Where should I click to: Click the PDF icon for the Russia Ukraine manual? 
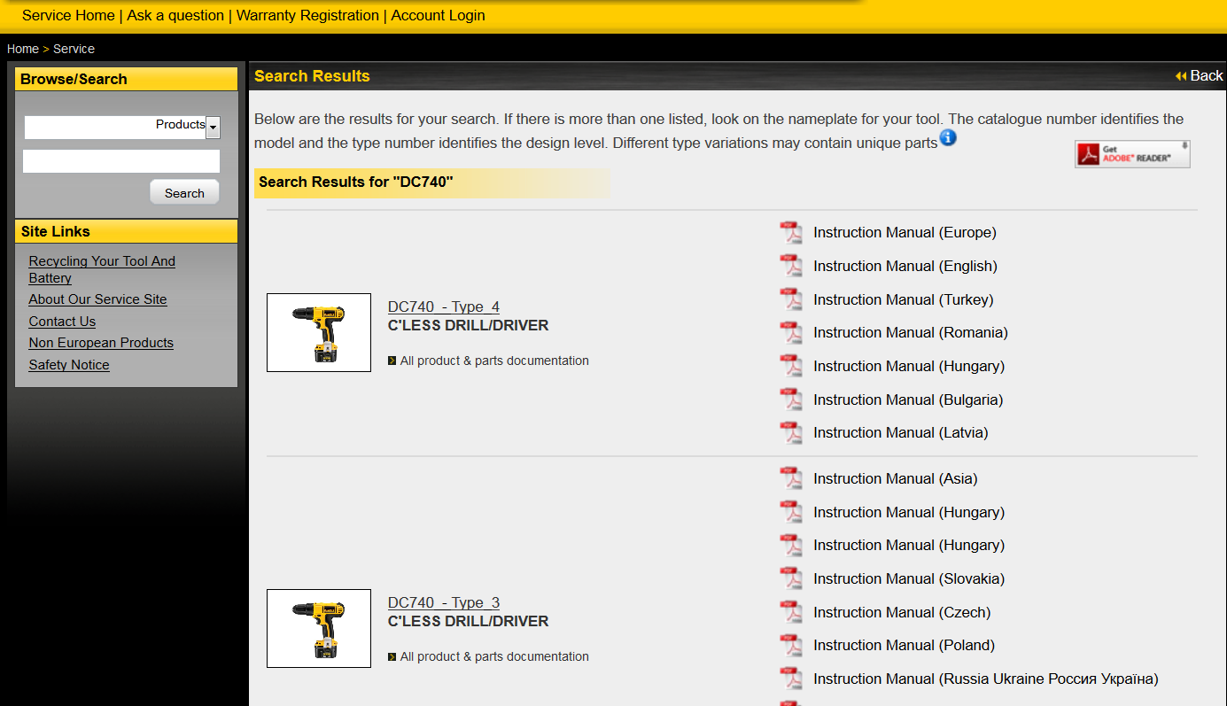pyautogui.click(x=790, y=679)
